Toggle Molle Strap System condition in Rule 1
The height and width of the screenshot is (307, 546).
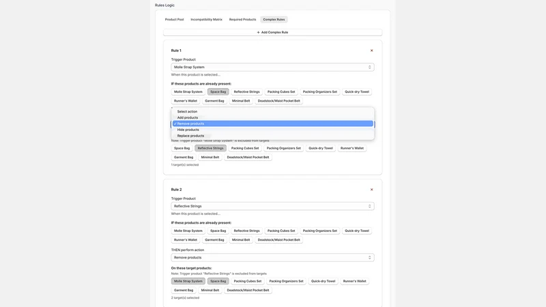(x=188, y=92)
